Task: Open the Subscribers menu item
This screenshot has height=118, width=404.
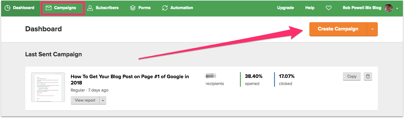Action: coord(107,8)
